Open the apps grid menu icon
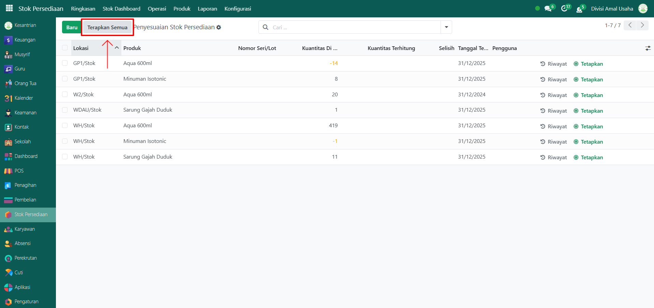Viewport: 654px width, 308px height. [9, 8]
